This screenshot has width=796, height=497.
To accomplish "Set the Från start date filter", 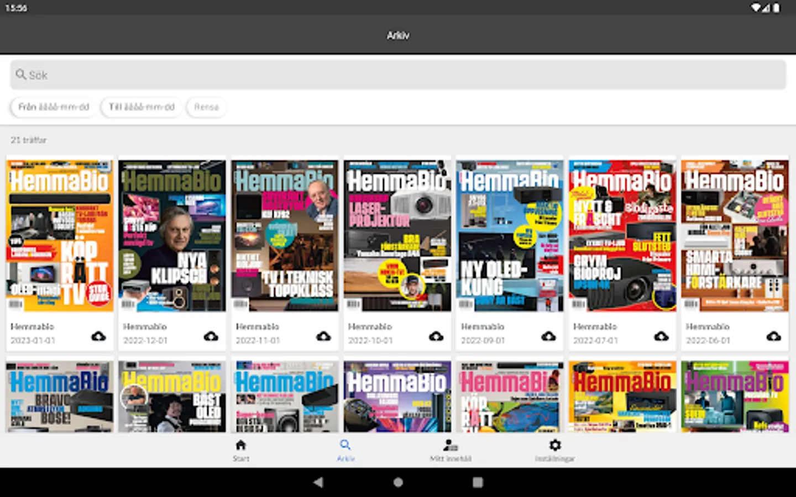I will click(54, 107).
